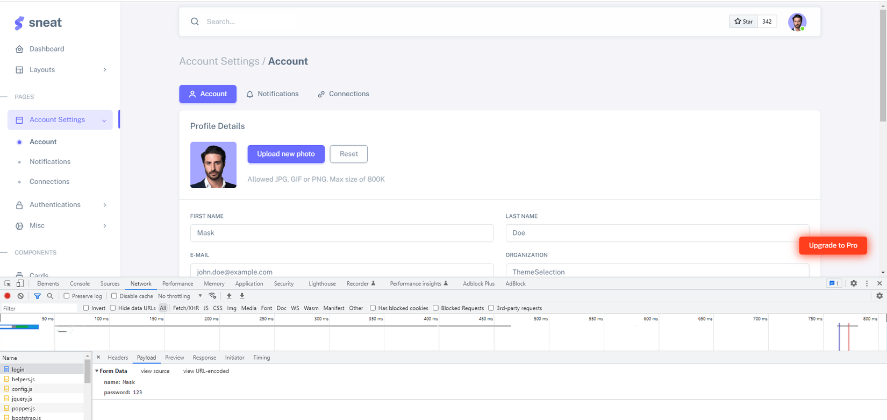Screen dimensions: 887x420
Task: Open the No throttling dropdown
Action: (x=180, y=296)
